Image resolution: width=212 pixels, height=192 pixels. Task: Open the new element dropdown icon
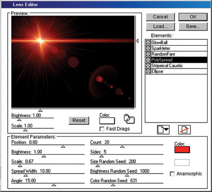[x=163, y=130]
